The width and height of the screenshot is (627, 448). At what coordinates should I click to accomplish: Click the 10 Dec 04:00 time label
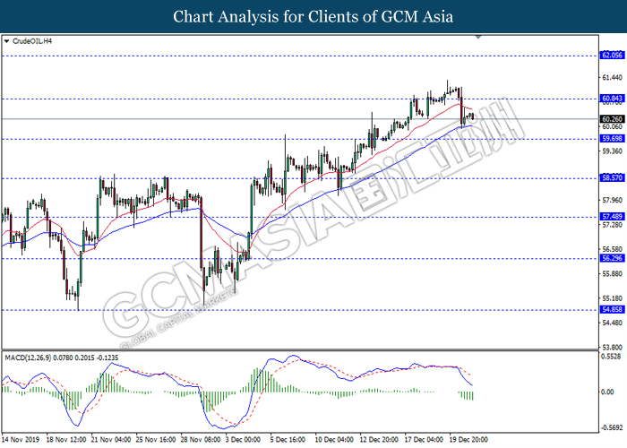[334, 440]
